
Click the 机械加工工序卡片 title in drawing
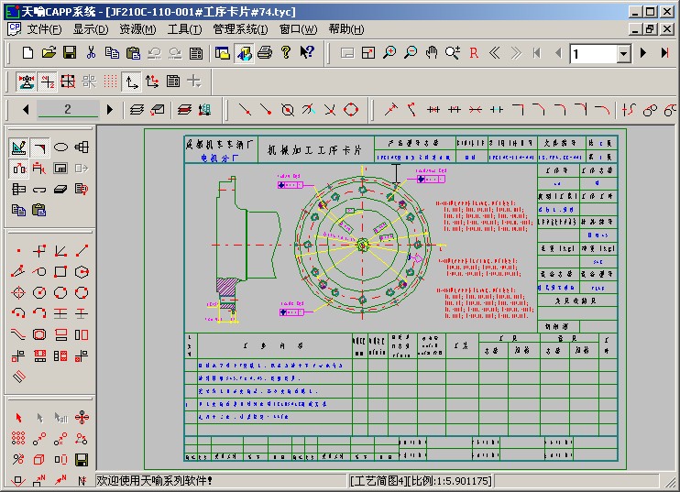point(314,150)
